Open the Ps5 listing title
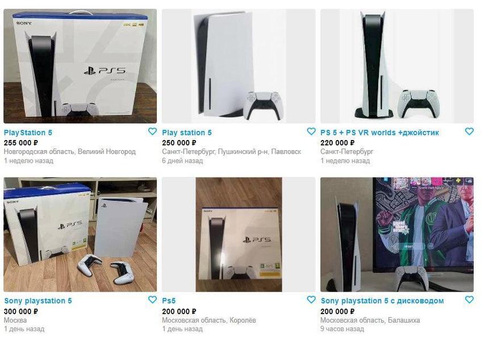The height and width of the screenshot is (342, 489). pyautogui.click(x=169, y=301)
